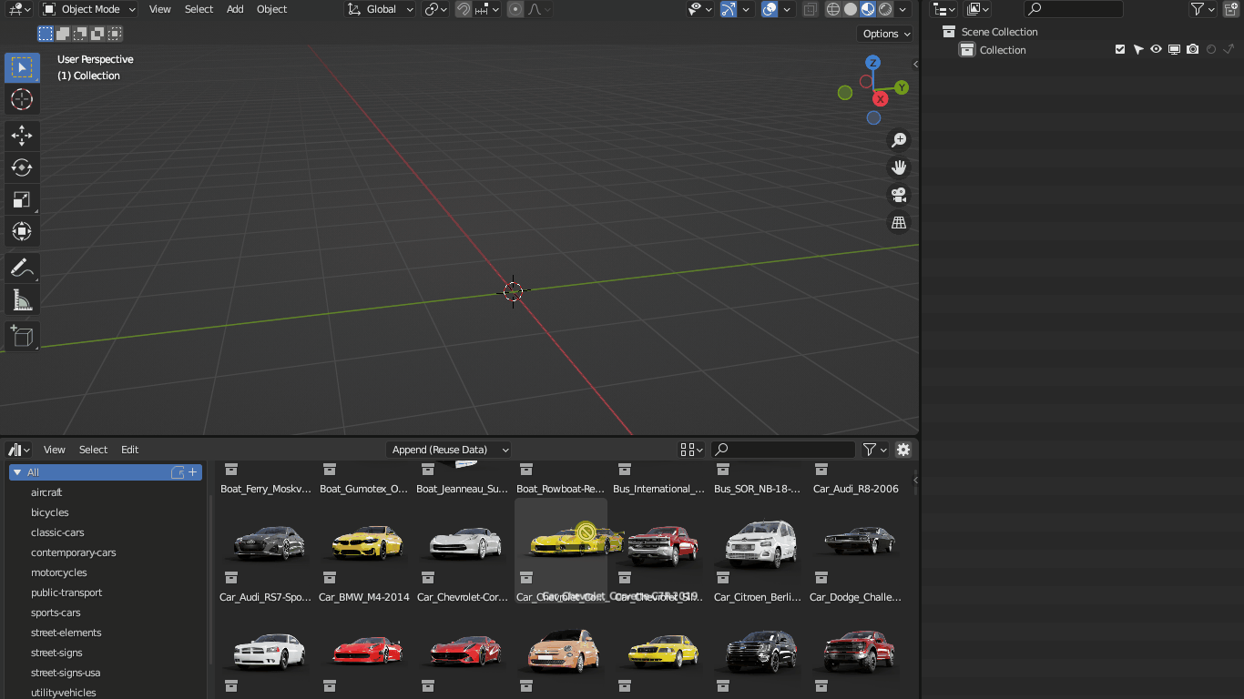Enable snapping with the magnet icon
1244x699 pixels.
point(463,9)
